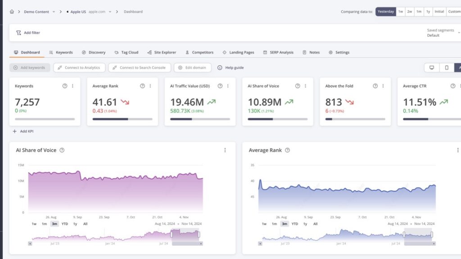The image size is (461, 259).
Task: Open Keywords card three-dot menu
Action: 72,86
